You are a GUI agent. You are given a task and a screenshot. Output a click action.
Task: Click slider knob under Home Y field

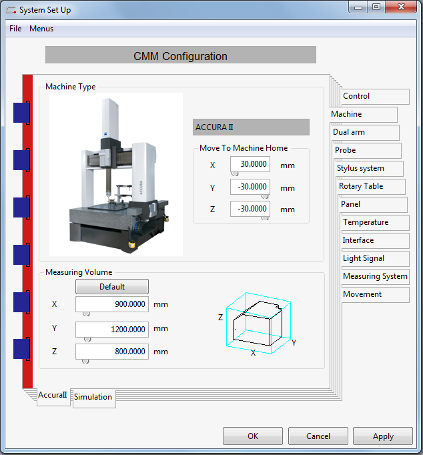coord(265,196)
